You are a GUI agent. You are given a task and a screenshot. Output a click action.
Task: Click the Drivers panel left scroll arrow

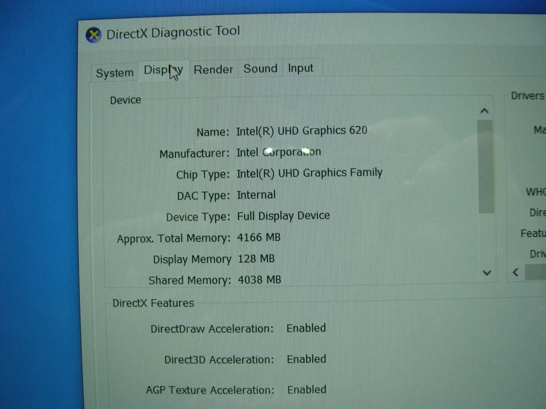[x=516, y=272]
